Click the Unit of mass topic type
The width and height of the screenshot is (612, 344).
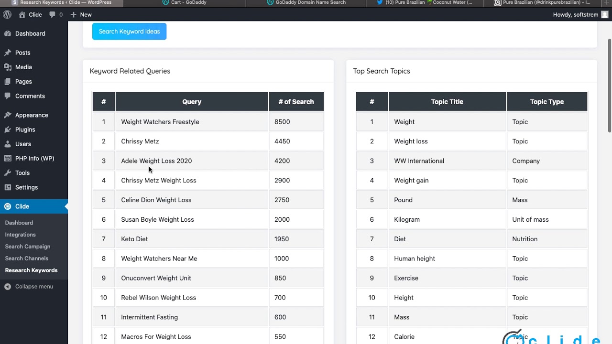coord(530,220)
